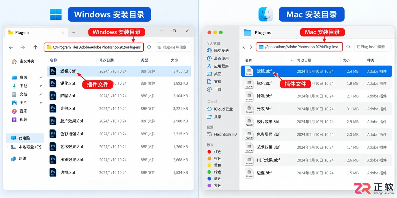
Task: Click Ps icon of 光效.8bf in Windows
Action: [x=53, y=108]
